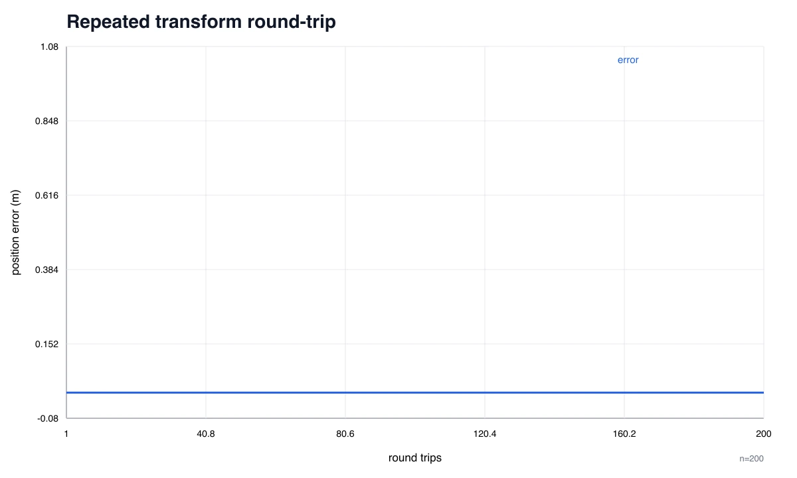Click the 'position error (m)' y-axis title
The image size is (797, 478).
tap(17, 232)
